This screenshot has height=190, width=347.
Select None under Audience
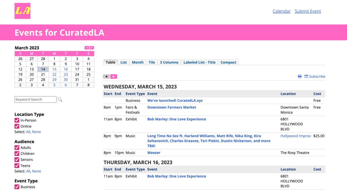tap(36, 171)
